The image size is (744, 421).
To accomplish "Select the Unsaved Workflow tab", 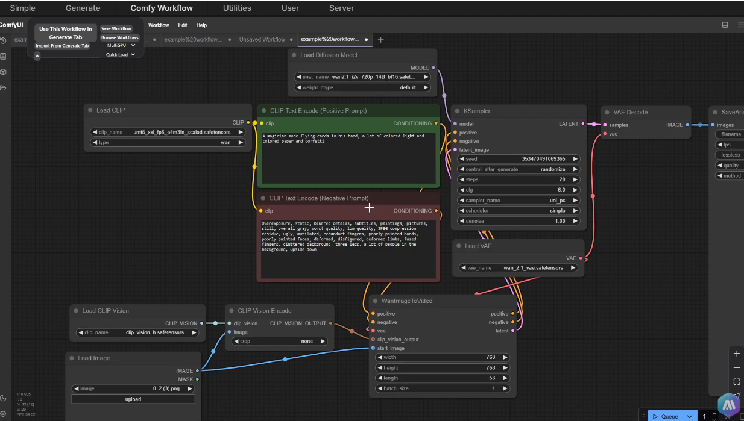I will [262, 40].
